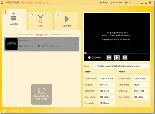Click the Samplerate 48000 value
This screenshot has width=155, height=114.
coord(141,85)
